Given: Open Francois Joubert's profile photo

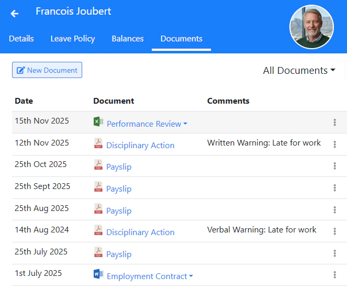Looking at the screenshot, I should click(x=311, y=27).
